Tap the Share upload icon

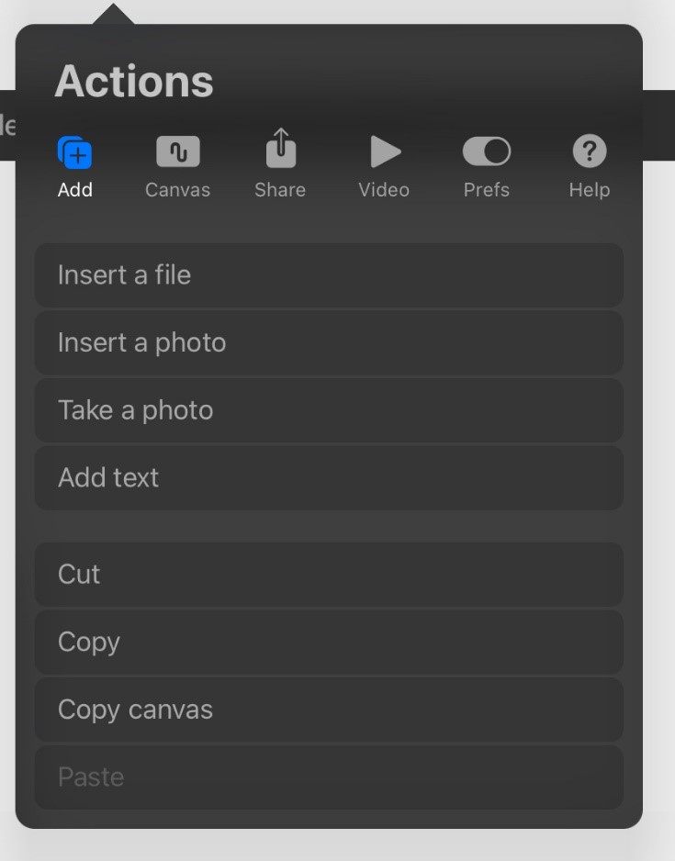[x=280, y=150]
